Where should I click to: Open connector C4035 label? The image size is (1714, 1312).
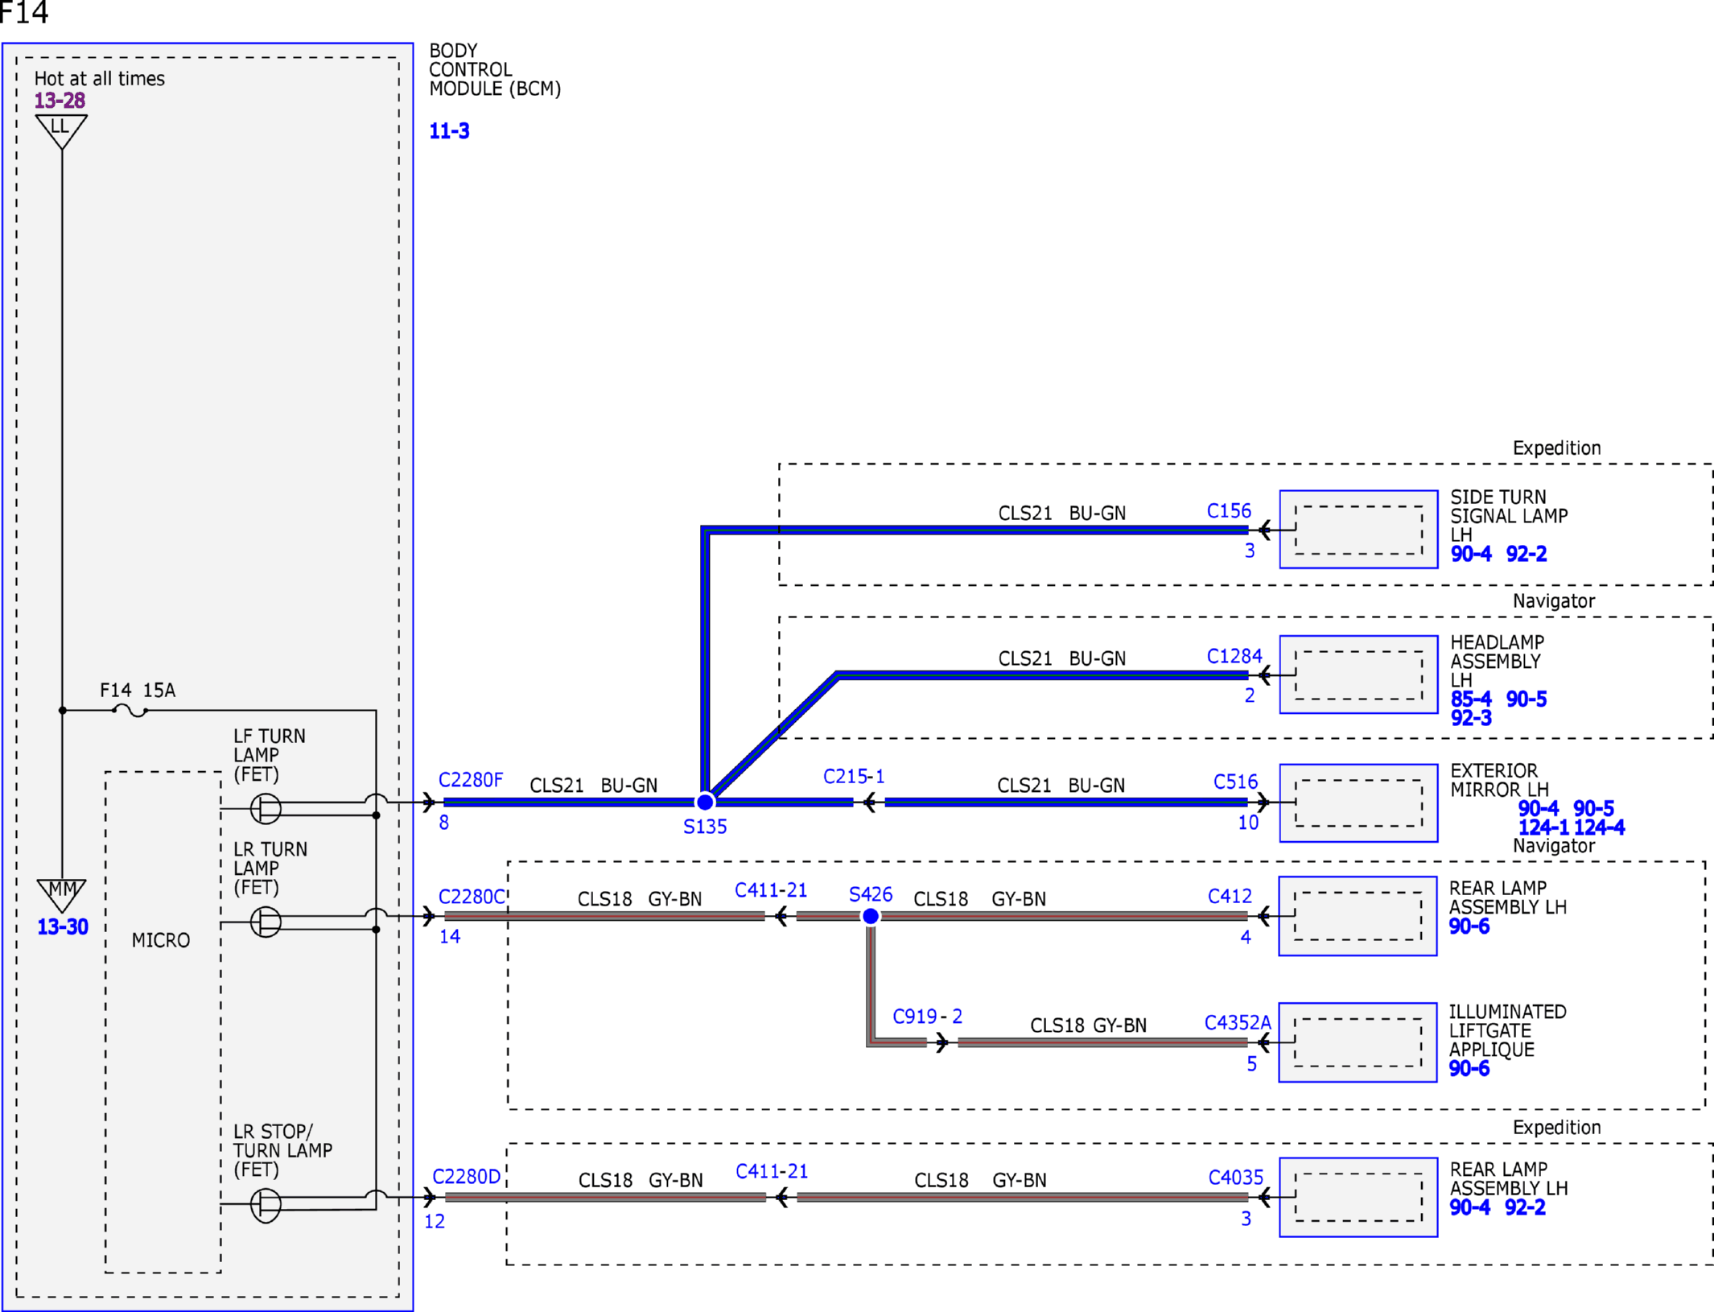tap(1236, 1178)
